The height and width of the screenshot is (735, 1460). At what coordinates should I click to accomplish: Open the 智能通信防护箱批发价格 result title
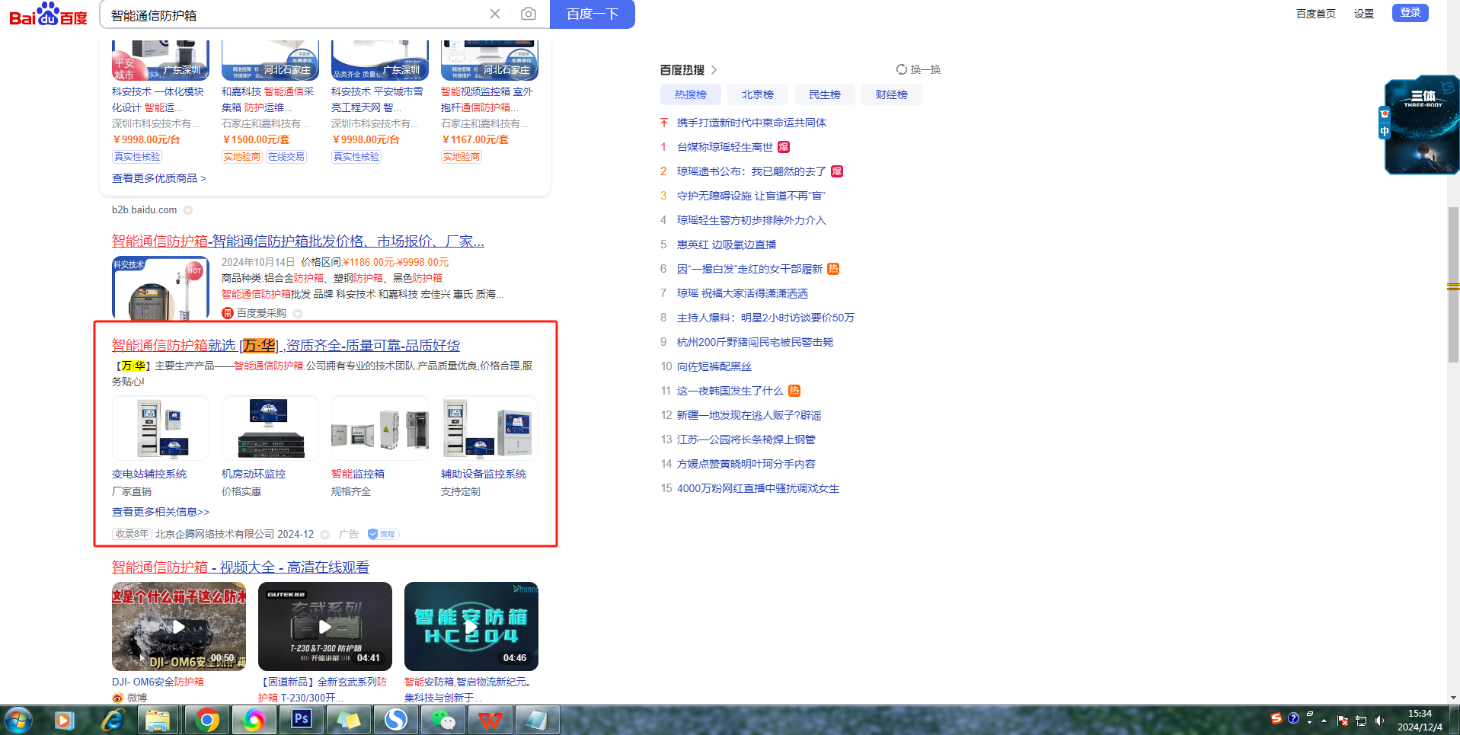click(x=298, y=241)
